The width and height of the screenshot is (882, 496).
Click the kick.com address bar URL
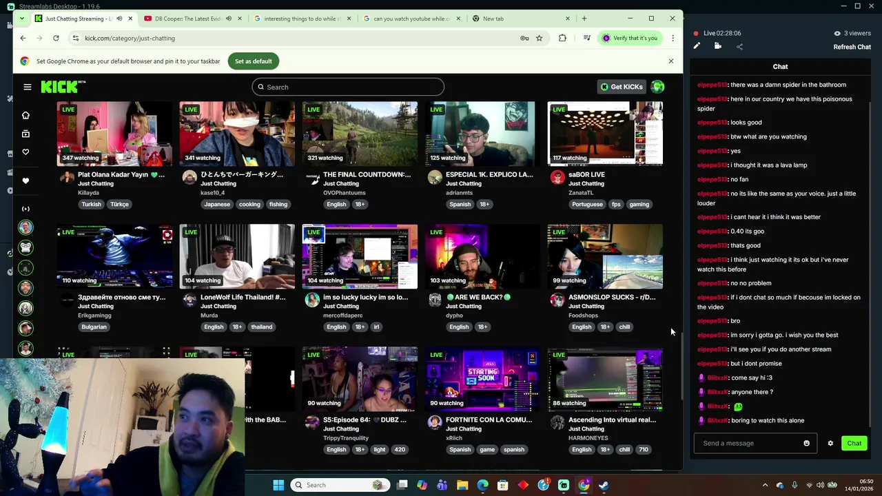[130, 38]
